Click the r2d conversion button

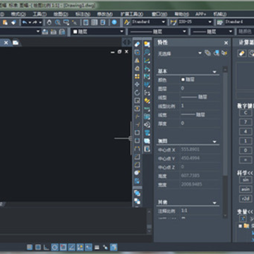pyautogui.click(x=246, y=198)
